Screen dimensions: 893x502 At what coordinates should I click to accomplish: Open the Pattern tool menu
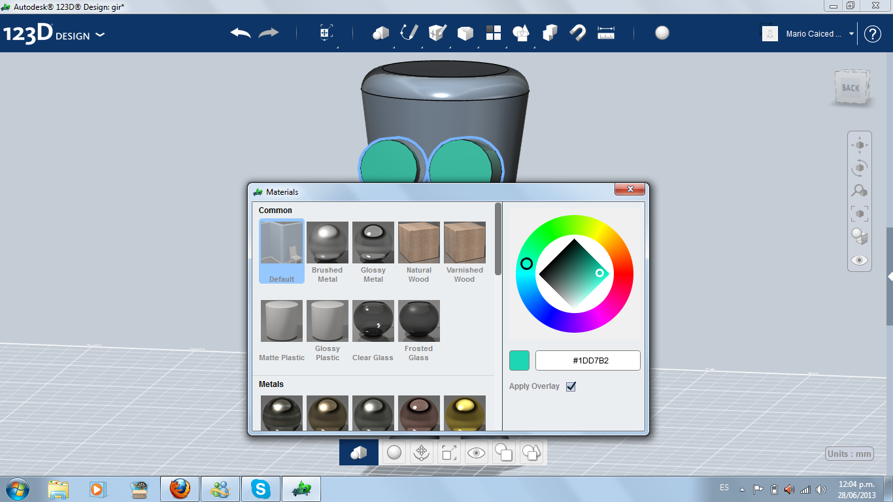pos(493,33)
